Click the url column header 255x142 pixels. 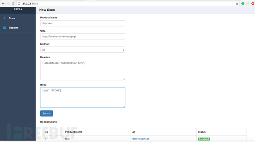(x=133, y=132)
